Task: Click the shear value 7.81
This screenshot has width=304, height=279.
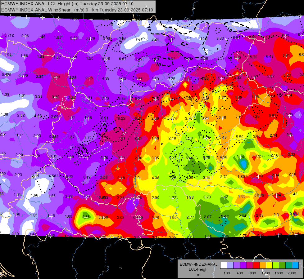Action: (121, 138)
